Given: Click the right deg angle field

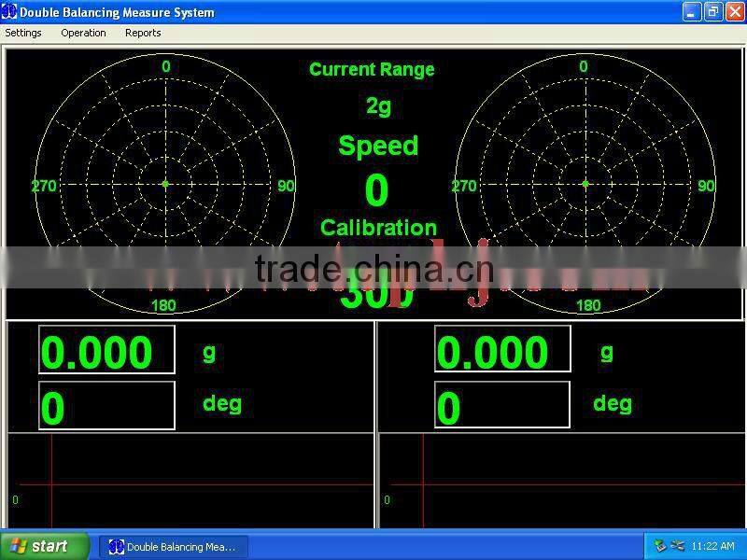Looking at the screenshot, I should (x=502, y=405).
